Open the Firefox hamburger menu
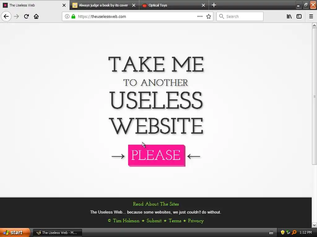 coord(311,16)
